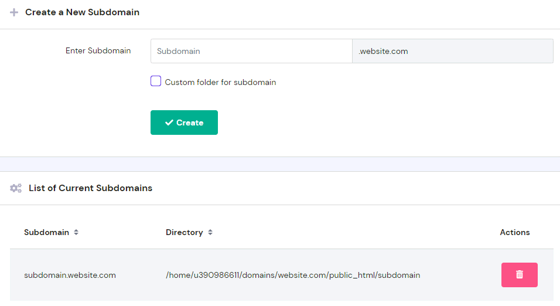Enable the Custom folder for subdomain checkbox
This screenshot has width=560, height=306.
[x=156, y=81]
